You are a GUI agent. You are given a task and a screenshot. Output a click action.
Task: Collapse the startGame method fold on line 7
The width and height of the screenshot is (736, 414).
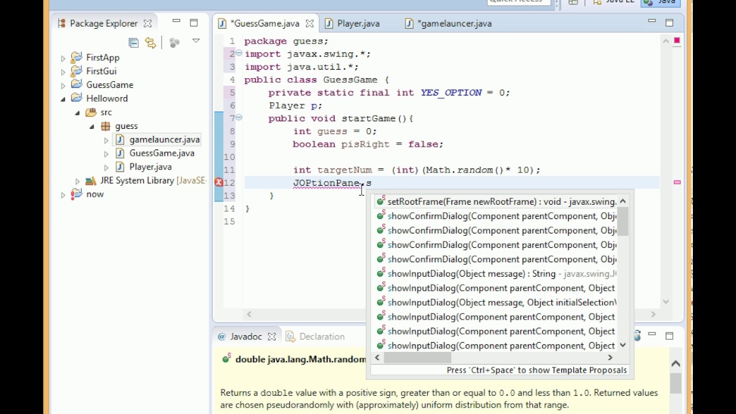click(x=239, y=117)
